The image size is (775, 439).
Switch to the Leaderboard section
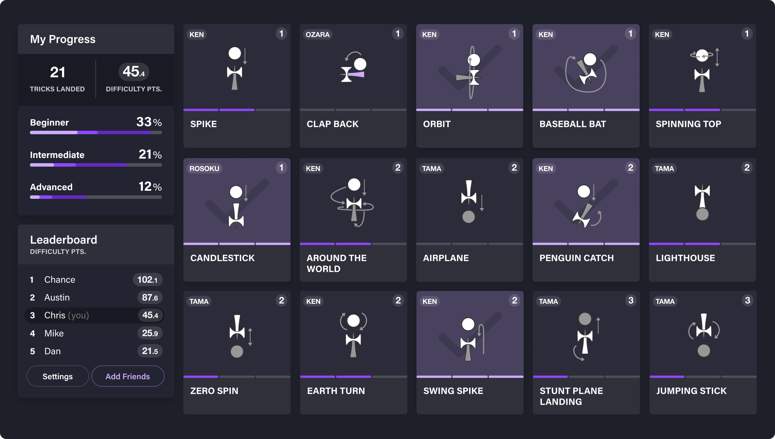click(x=63, y=239)
